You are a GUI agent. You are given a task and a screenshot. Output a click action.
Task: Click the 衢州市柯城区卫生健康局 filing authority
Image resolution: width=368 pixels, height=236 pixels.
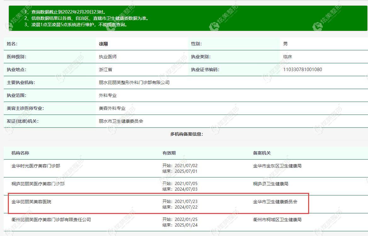[277, 220]
